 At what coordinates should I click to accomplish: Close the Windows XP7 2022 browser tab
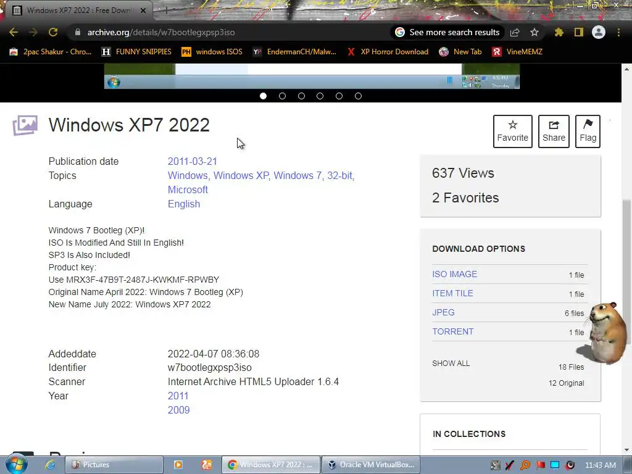(143, 10)
